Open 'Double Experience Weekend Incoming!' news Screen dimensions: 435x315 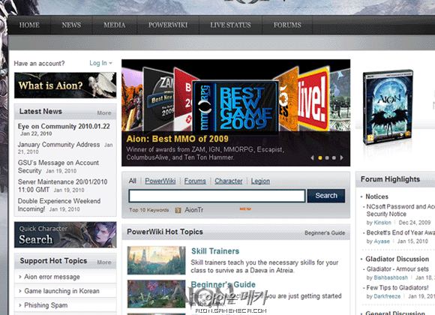pyautogui.click(x=59, y=205)
